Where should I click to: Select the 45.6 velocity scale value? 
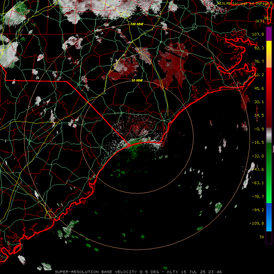pyautogui.click(x=259, y=88)
